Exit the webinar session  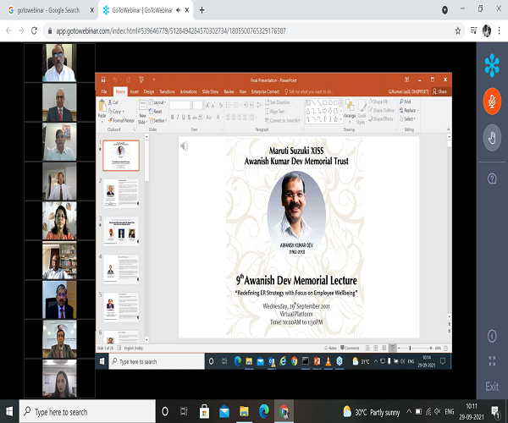492,387
